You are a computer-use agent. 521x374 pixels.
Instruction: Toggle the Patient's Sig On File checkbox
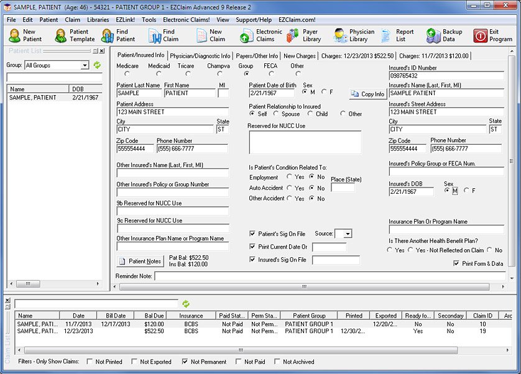(252, 234)
